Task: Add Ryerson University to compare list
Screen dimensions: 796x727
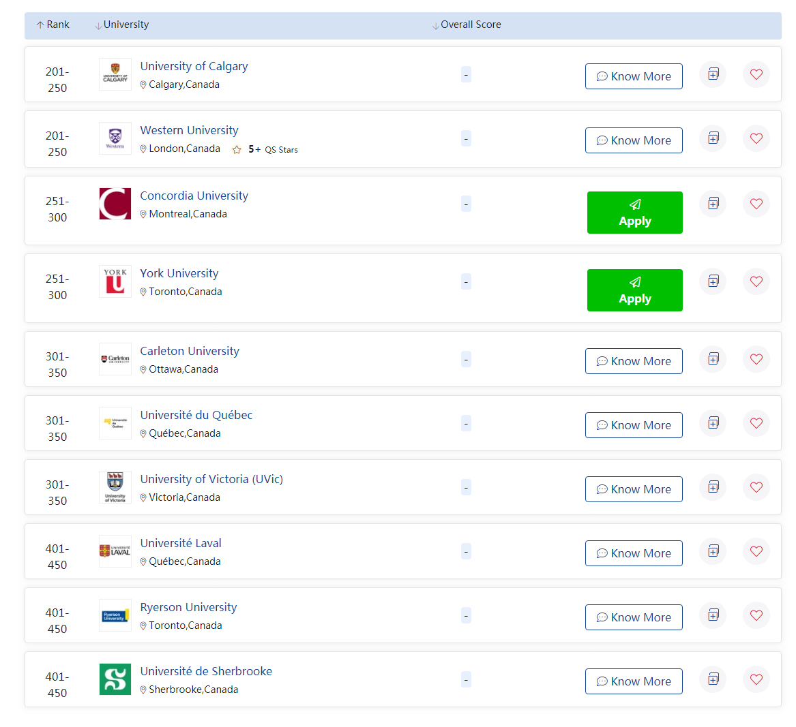Action: [713, 615]
